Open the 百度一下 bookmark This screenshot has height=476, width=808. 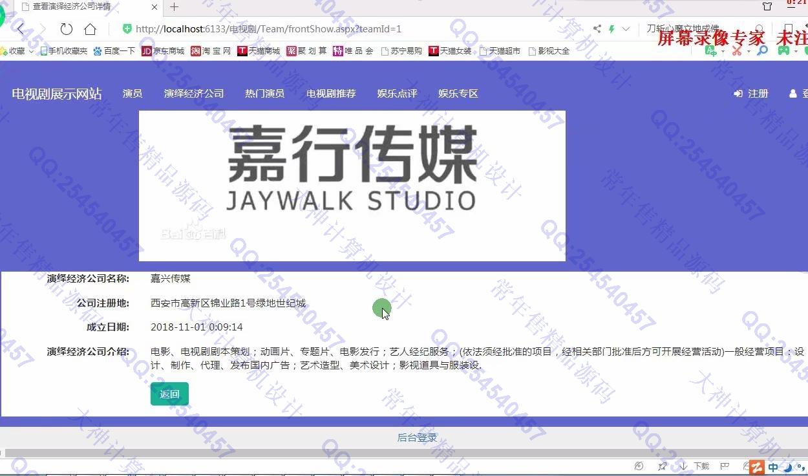click(x=114, y=51)
